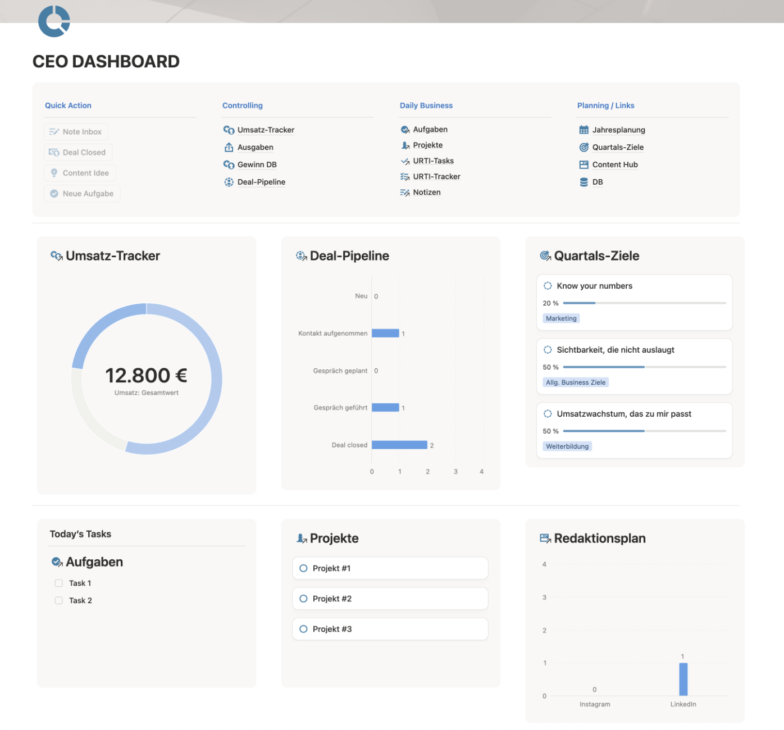This screenshot has height=730, width=784.
Task: Click the LinkedIn bar in Redaktionsplan chart
Action: (683, 679)
